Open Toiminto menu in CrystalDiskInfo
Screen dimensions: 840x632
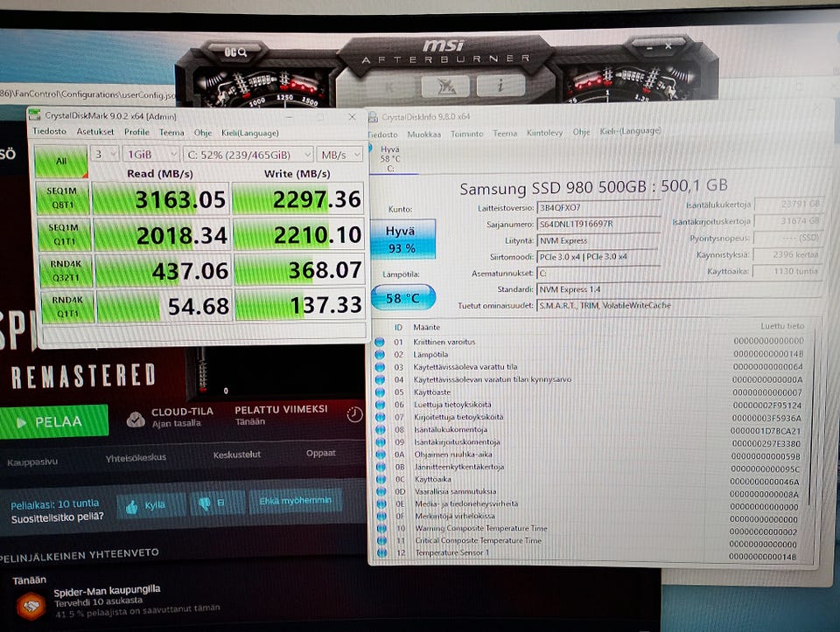pos(466,134)
